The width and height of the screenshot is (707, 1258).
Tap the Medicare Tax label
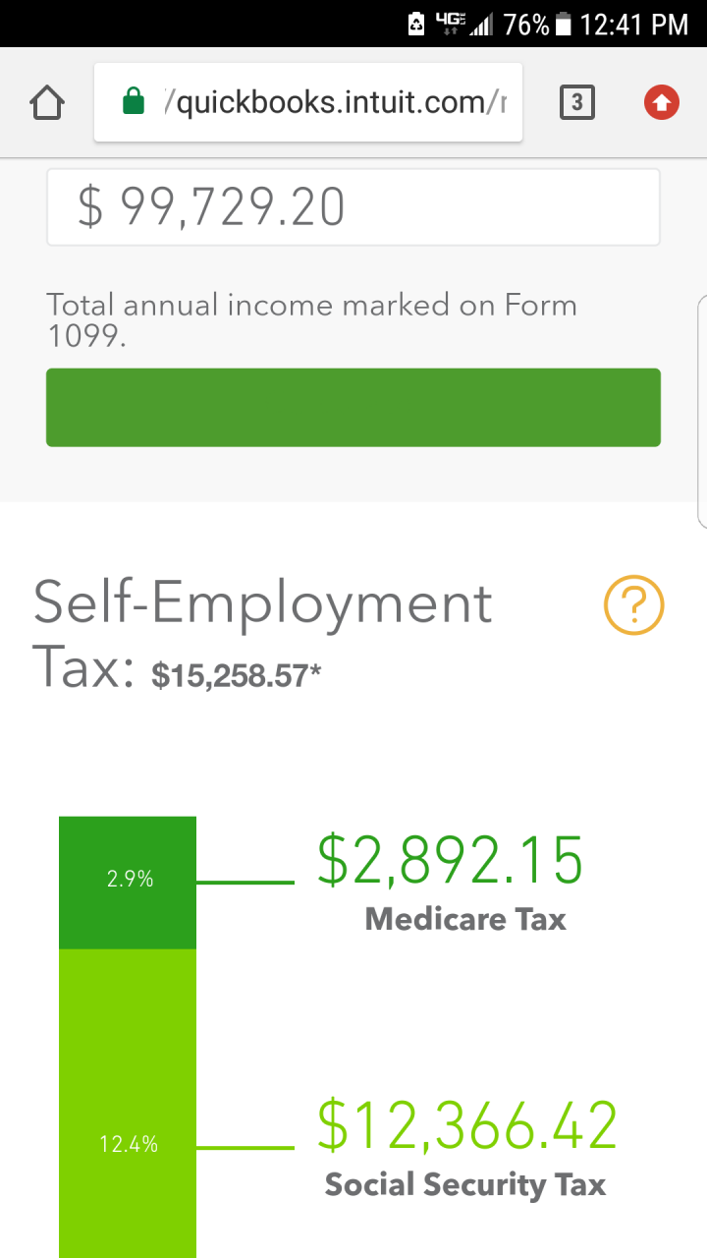pyautogui.click(x=465, y=920)
